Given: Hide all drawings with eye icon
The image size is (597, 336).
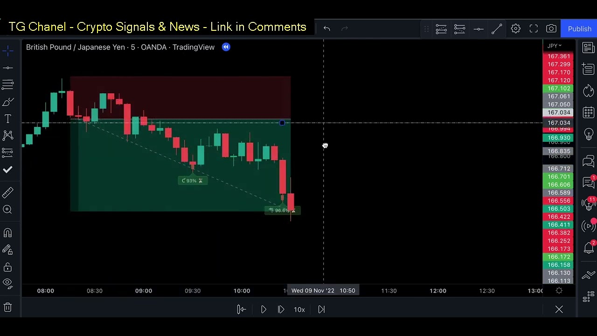Looking at the screenshot, I should [7, 283].
